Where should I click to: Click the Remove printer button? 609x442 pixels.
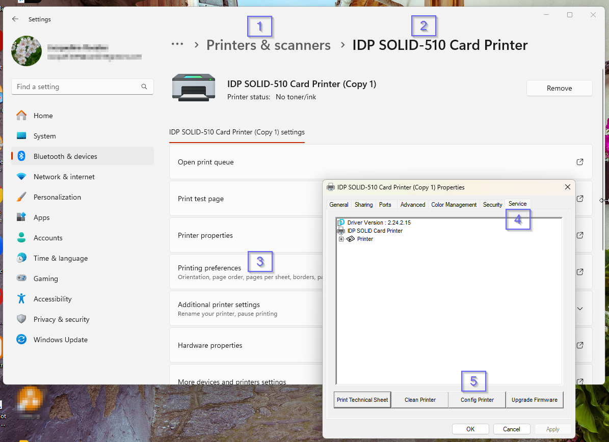[559, 88]
